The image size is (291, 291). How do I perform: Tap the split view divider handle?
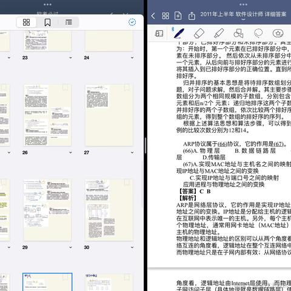click(145, 145)
